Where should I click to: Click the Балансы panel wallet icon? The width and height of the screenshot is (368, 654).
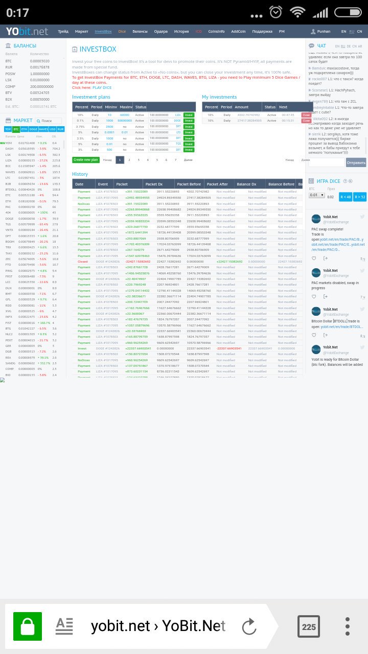[x=8, y=45]
